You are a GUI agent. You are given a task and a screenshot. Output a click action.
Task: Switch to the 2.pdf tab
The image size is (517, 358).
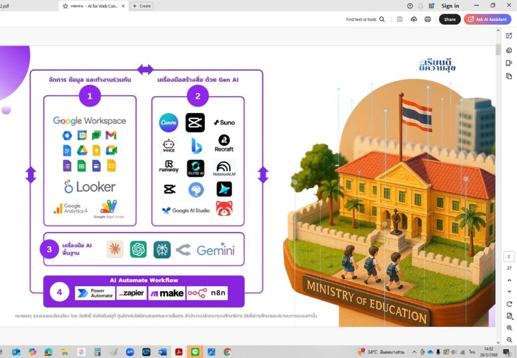(5, 6)
